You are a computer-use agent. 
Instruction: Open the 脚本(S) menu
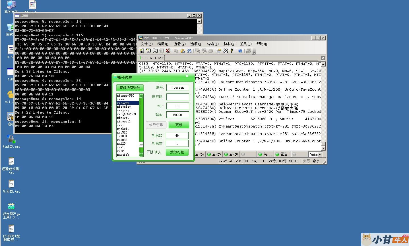click(x=229, y=44)
